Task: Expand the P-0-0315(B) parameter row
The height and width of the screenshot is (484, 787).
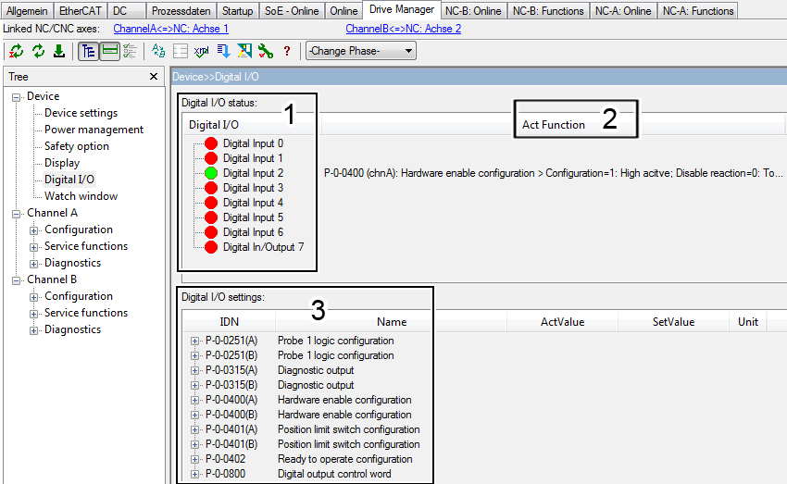Action: click(x=194, y=386)
